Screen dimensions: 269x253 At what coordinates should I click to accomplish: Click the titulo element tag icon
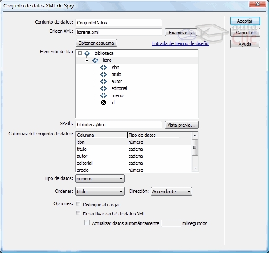point(104,74)
